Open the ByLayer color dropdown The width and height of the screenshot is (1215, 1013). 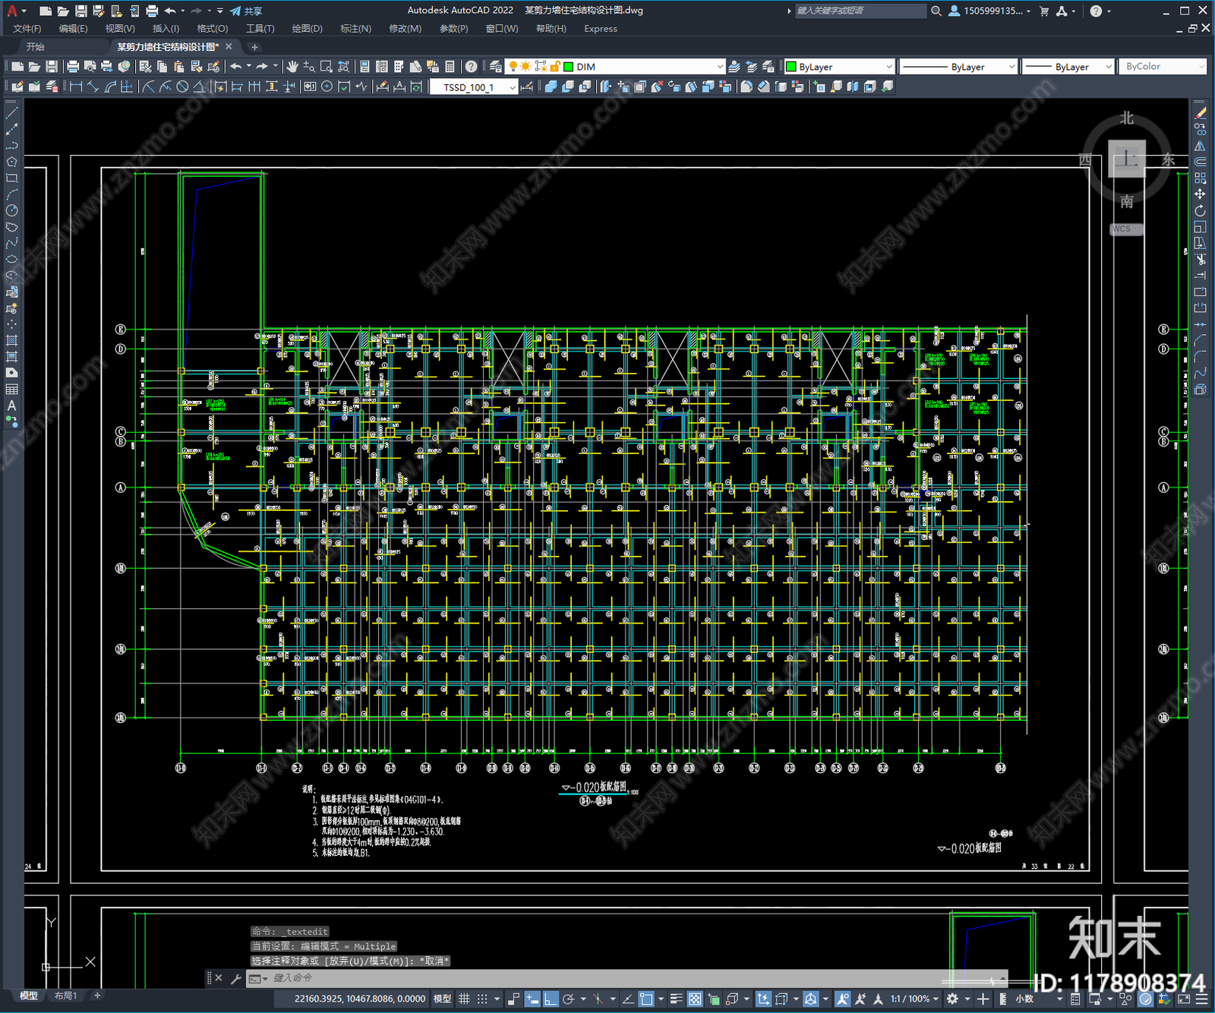(x=839, y=67)
